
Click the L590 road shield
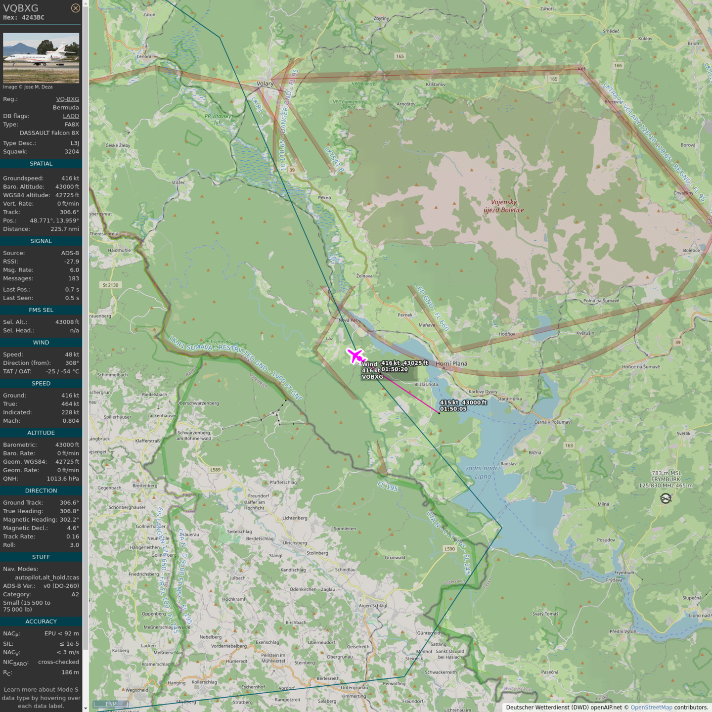click(449, 549)
